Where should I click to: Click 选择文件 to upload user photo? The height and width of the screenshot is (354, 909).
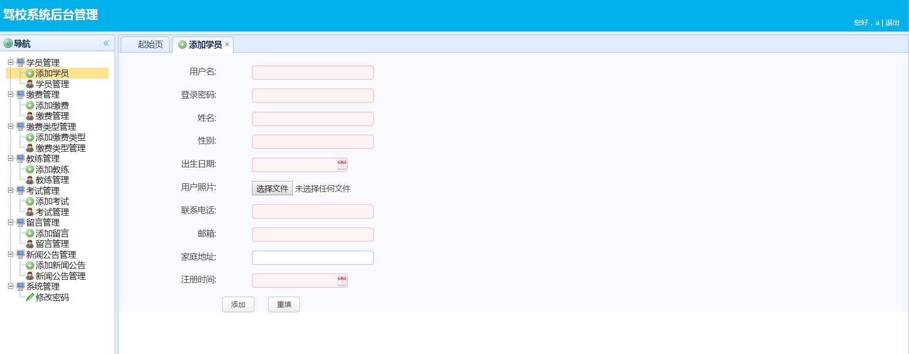pos(272,189)
